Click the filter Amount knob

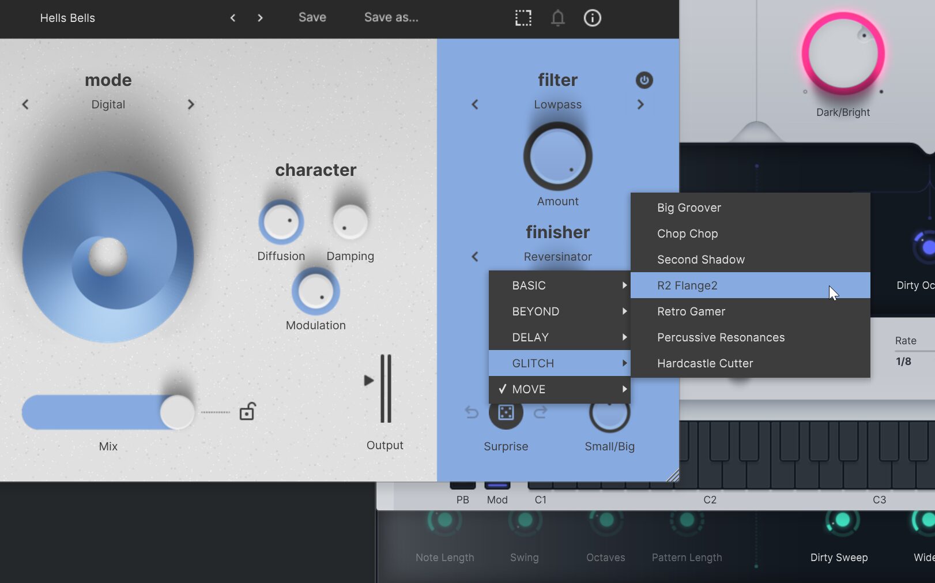(x=558, y=156)
